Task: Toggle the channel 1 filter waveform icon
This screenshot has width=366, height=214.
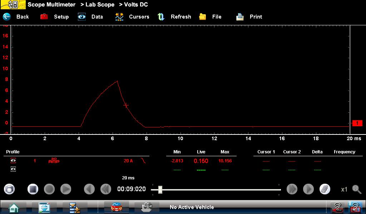Action: pyautogui.click(x=143, y=161)
